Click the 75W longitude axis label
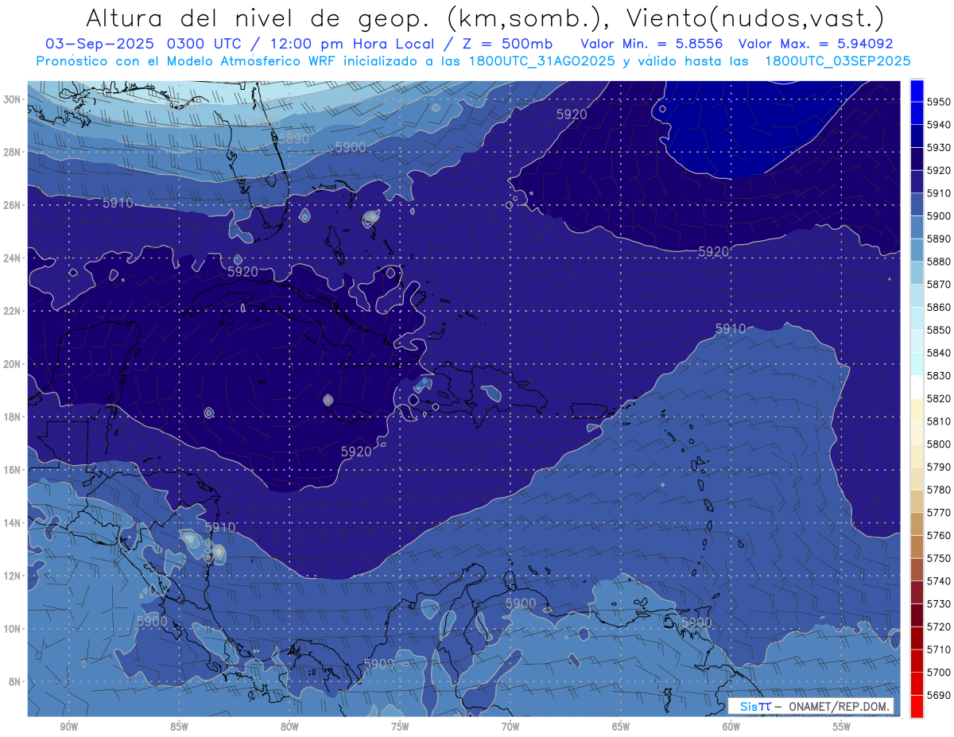This screenshot has width=954, height=737. click(x=400, y=727)
